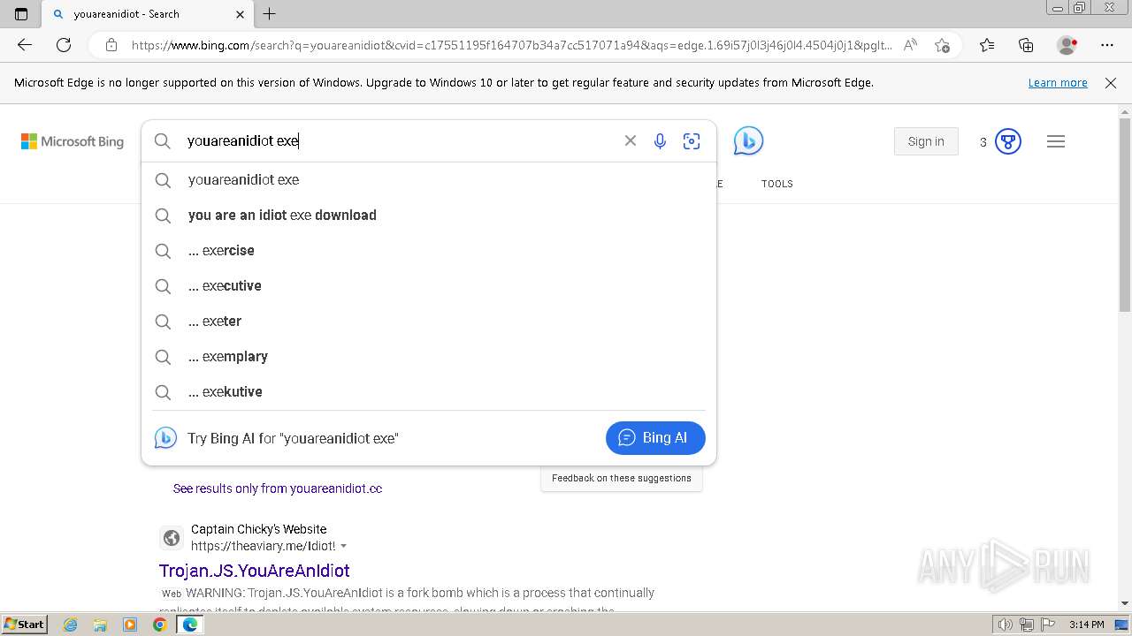Open the Favorites list

(x=987, y=45)
